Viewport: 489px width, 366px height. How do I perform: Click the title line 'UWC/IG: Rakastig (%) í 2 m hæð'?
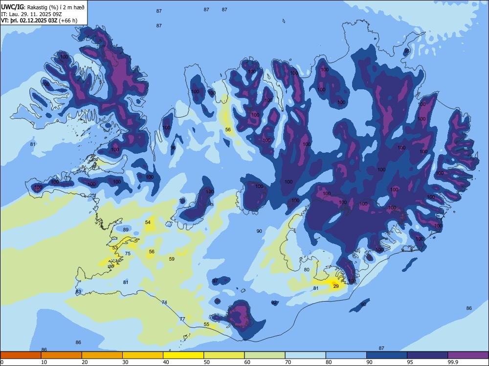43,7
